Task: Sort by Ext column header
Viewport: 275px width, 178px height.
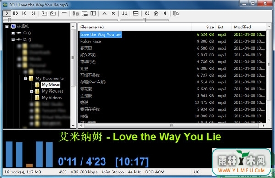Action: (224, 27)
